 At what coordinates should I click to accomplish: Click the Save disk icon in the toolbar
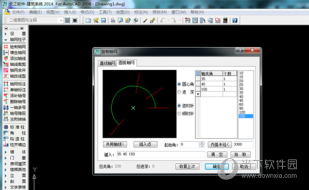tap(104, 20)
